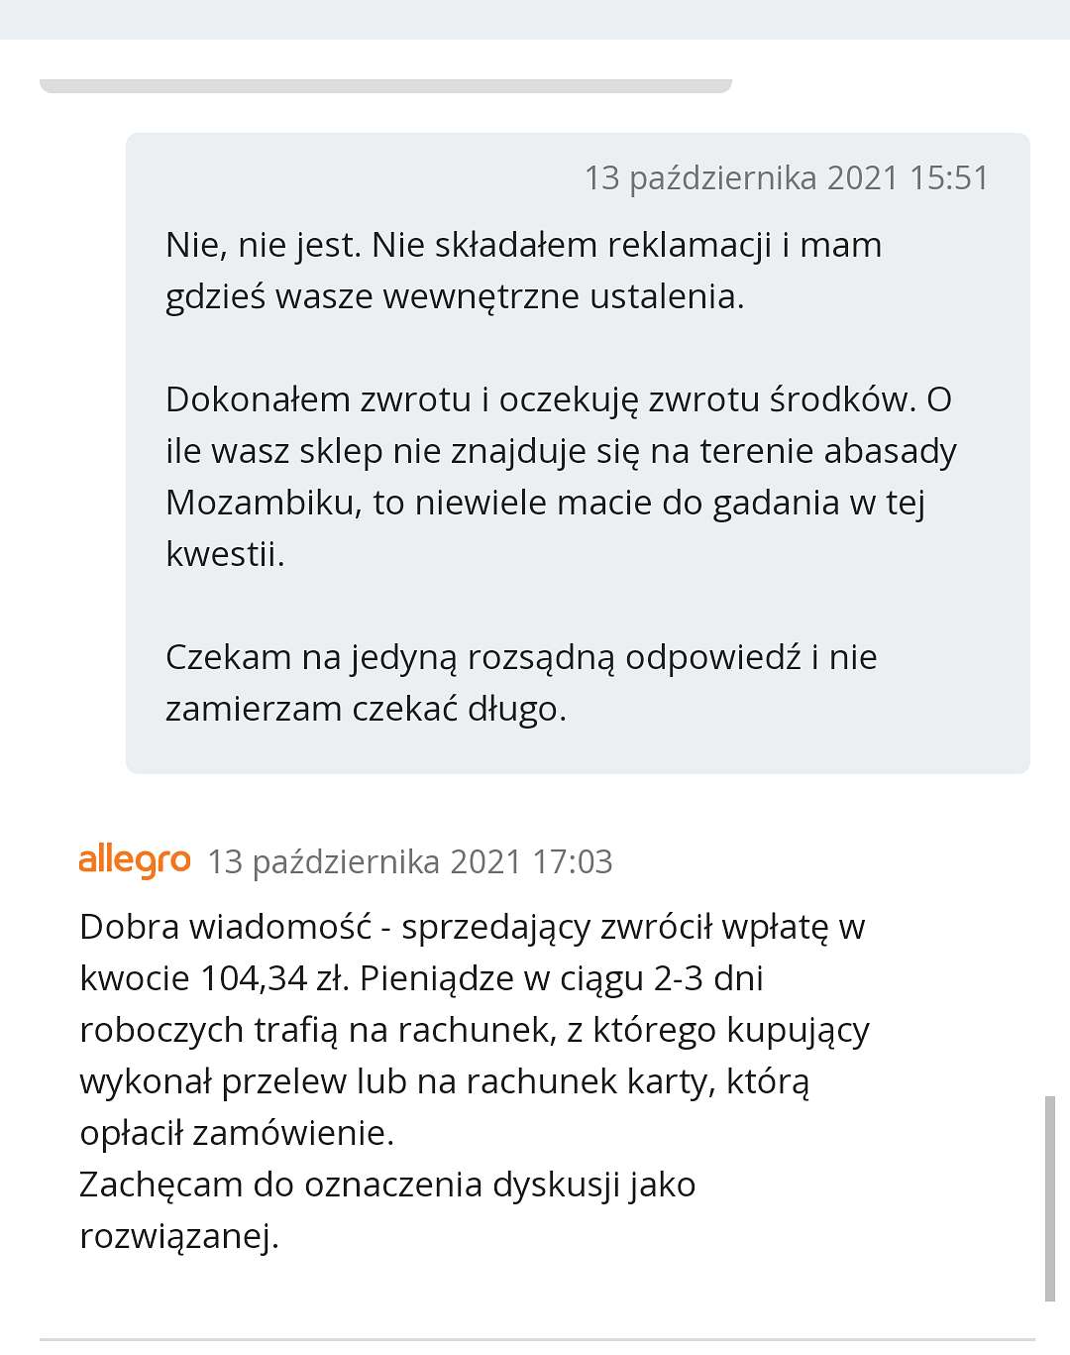Click the gray bar above the message bubble
Image resolution: width=1070 pixels, height=1355 pixels.
[x=385, y=86]
